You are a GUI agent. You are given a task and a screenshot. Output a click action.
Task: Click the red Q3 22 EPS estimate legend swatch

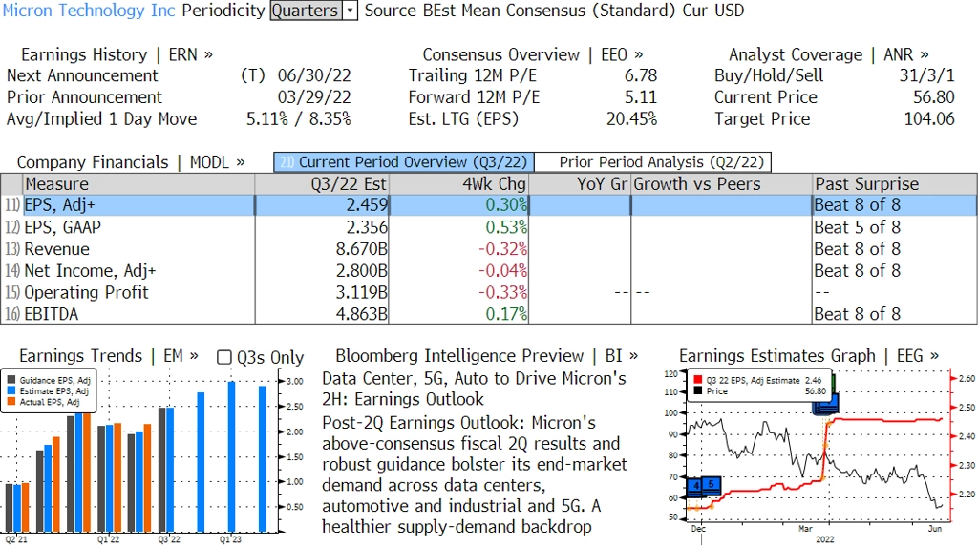click(698, 380)
